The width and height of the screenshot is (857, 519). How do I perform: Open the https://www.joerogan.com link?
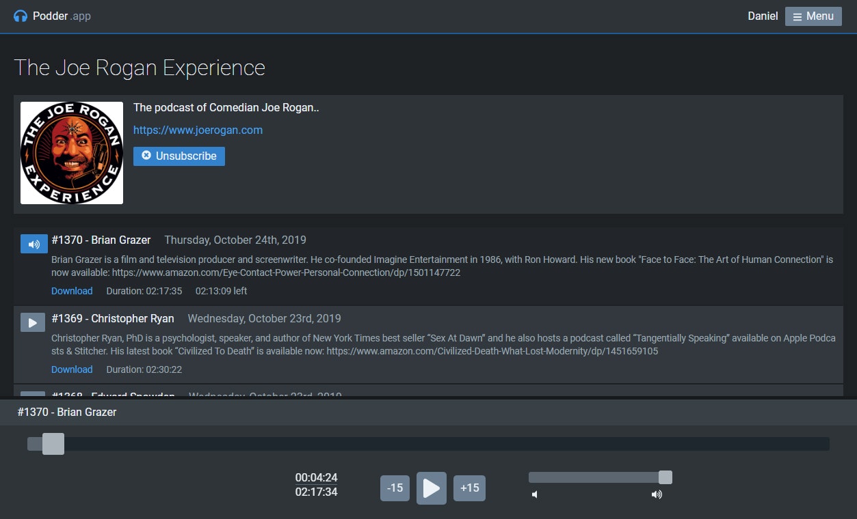(x=198, y=130)
